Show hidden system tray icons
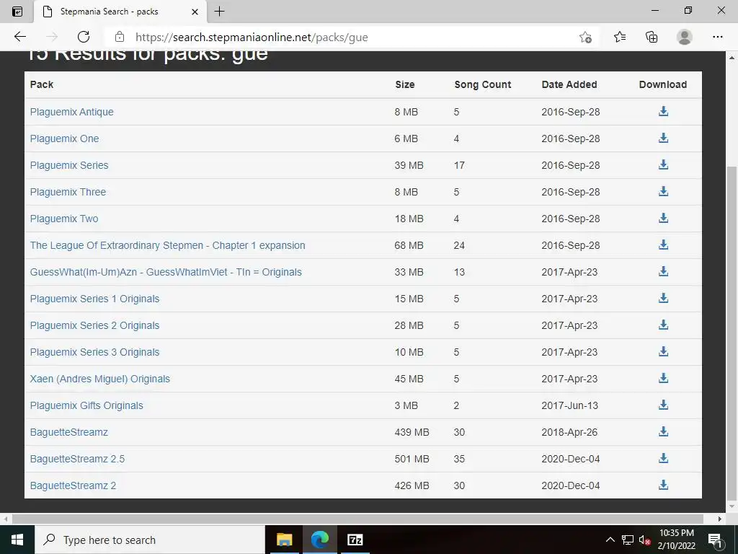738x554 pixels. point(610,540)
